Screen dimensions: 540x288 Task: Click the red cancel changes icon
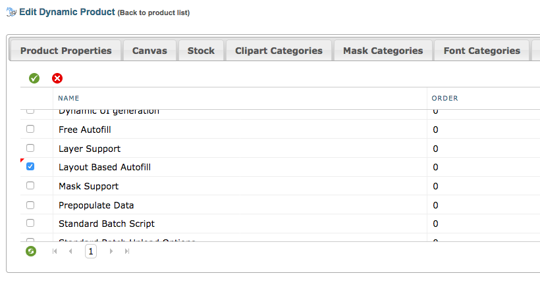[x=57, y=78]
